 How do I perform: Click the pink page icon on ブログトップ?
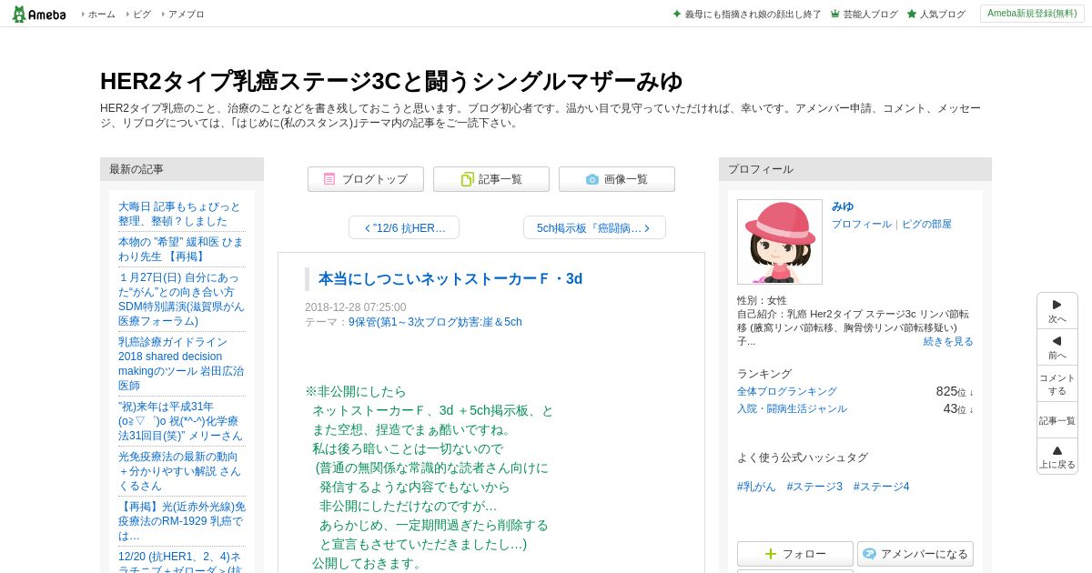(x=329, y=179)
